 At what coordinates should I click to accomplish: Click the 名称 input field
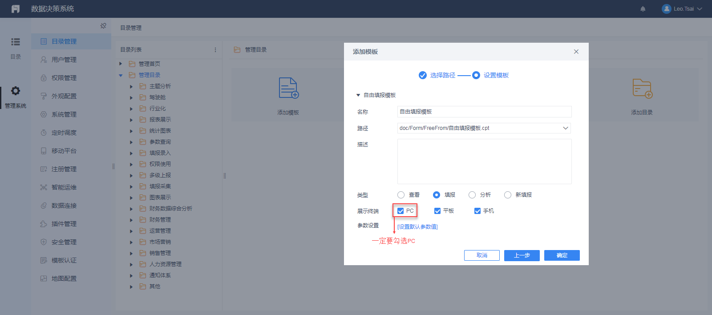(x=484, y=112)
